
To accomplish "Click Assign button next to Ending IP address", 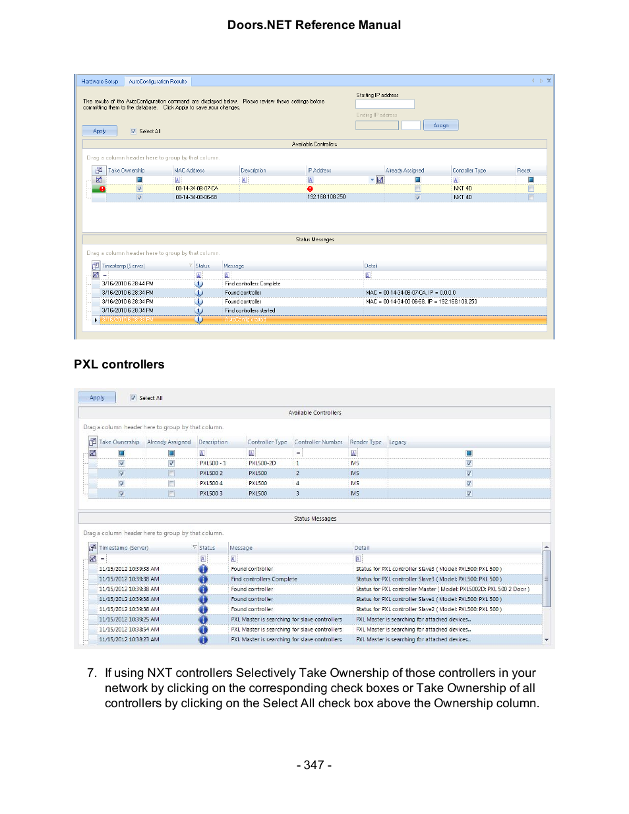I will click(441, 125).
